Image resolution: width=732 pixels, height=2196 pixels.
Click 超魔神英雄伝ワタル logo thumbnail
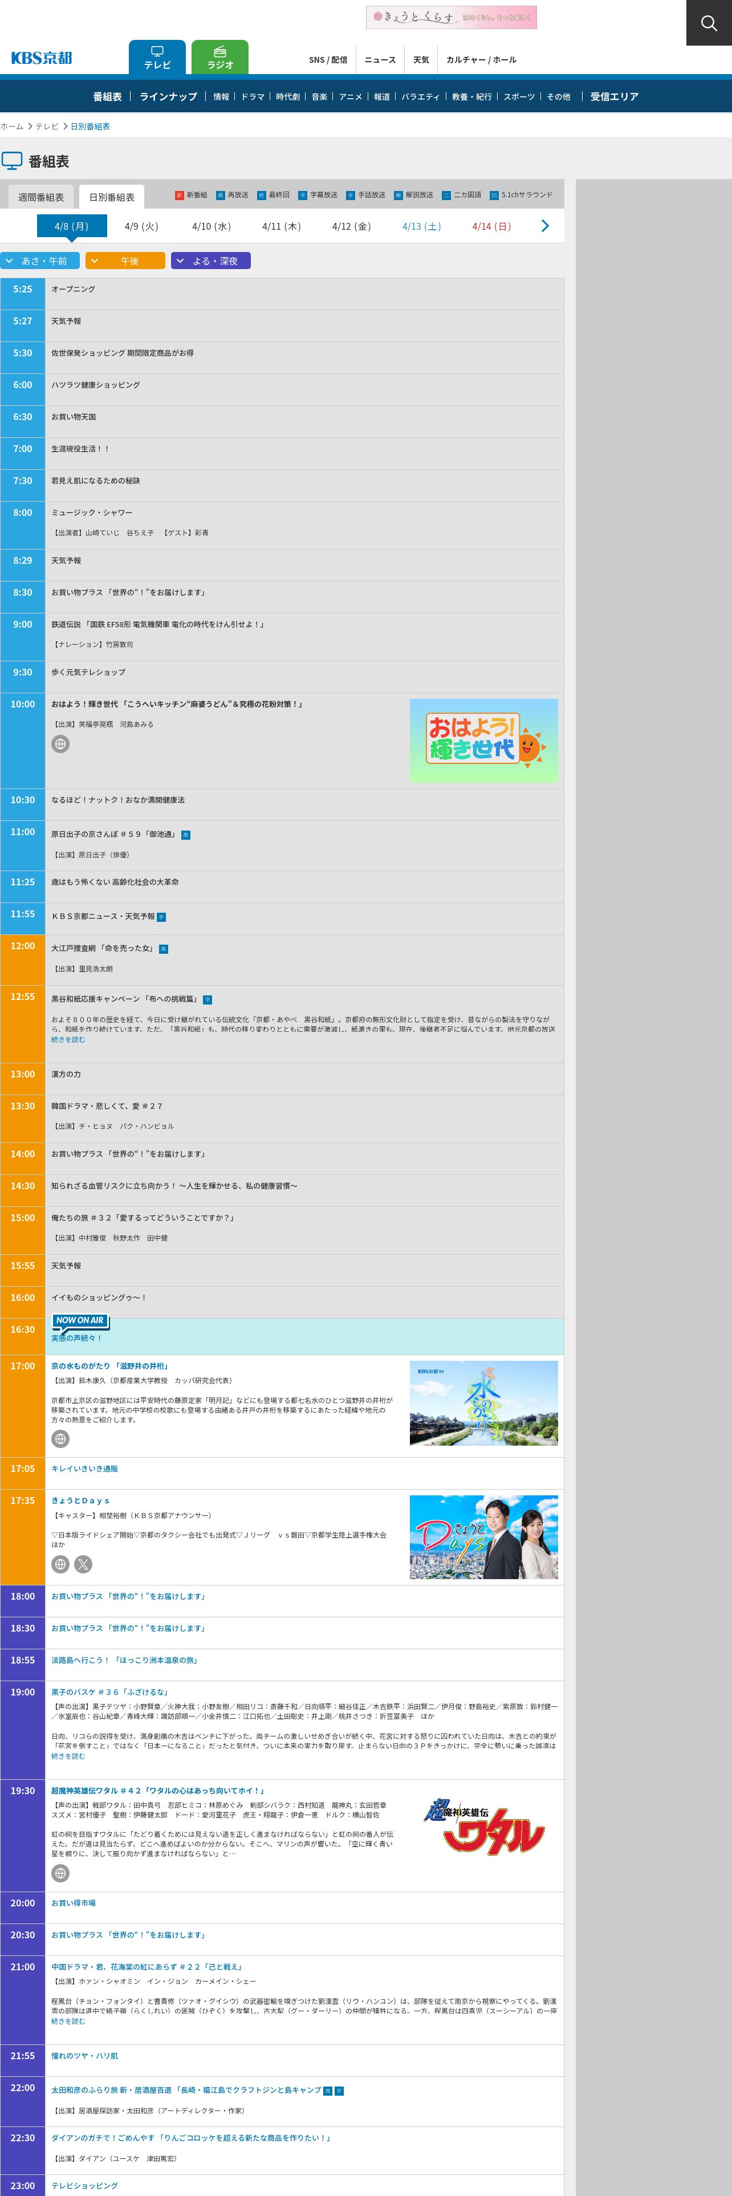[x=484, y=1827]
